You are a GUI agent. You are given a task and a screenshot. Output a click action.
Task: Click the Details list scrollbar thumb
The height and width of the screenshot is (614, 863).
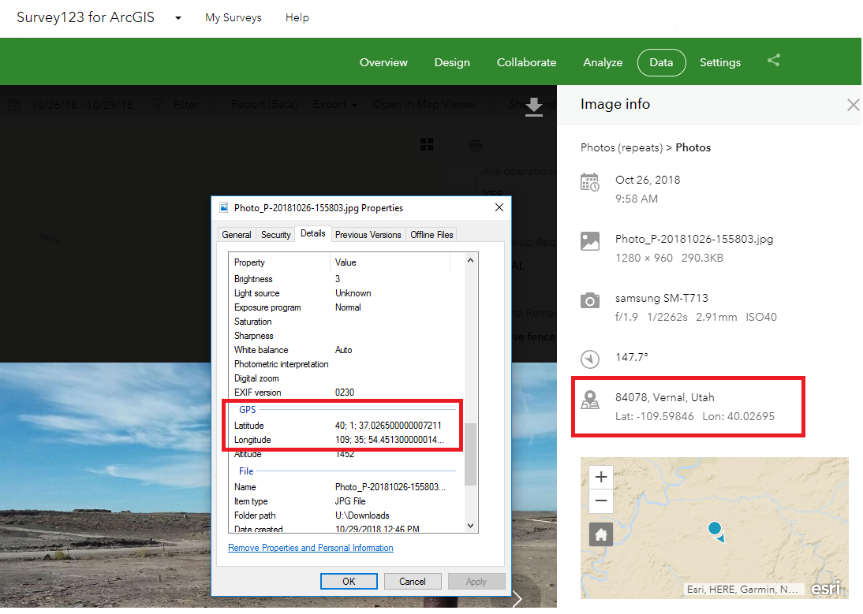pyautogui.click(x=471, y=455)
